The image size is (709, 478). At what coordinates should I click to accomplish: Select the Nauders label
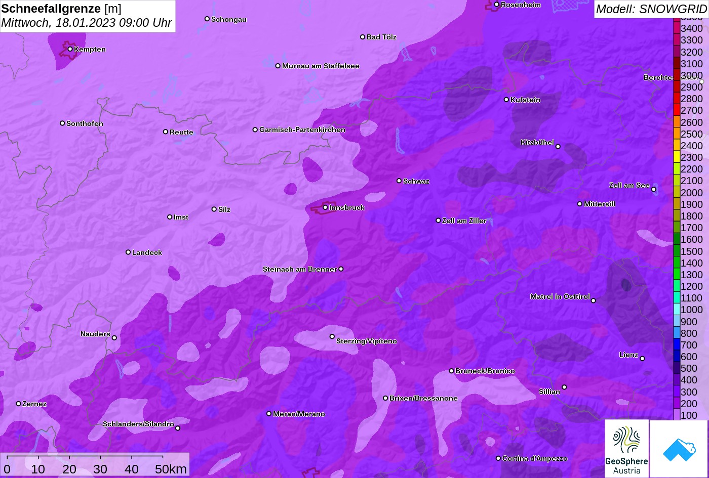[95, 334]
